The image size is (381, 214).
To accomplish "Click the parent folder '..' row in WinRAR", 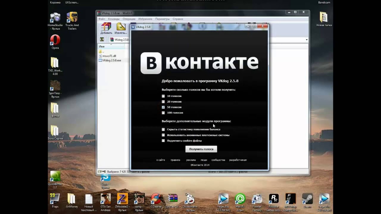I will [x=101, y=51].
